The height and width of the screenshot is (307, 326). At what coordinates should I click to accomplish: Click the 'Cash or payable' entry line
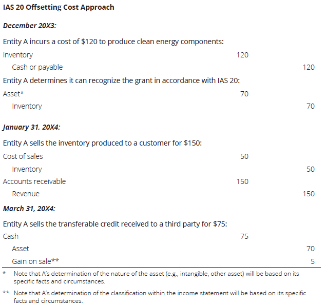point(37,67)
